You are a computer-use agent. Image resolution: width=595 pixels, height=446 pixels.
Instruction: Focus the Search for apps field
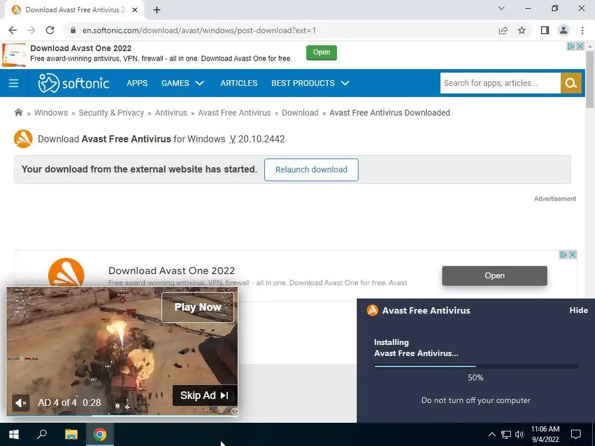pos(500,83)
